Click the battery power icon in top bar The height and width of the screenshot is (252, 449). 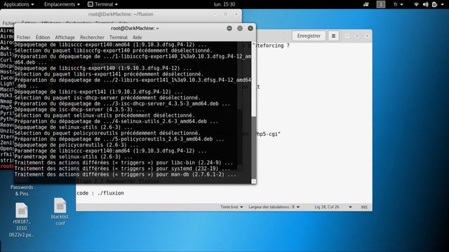coord(434,4)
